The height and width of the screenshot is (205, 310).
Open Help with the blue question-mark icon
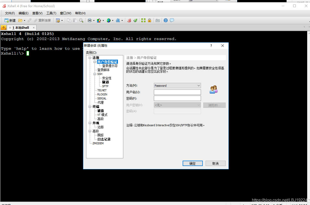(x=166, y=20)
